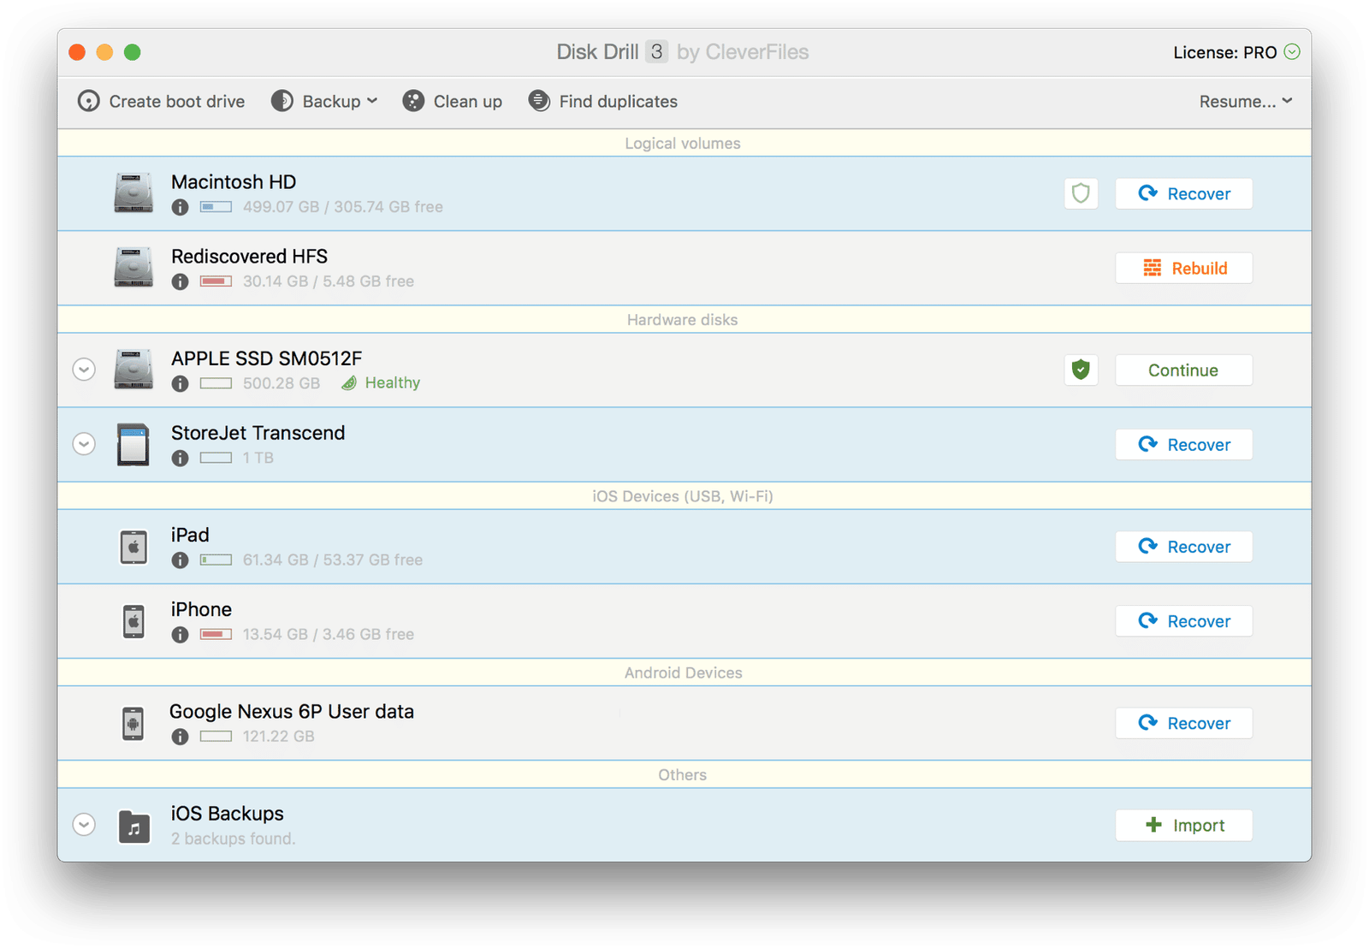Recover the StoreJet Transcend disk
The height and width of the screenshot is (948, 1369).
(x=1183, y=444)
